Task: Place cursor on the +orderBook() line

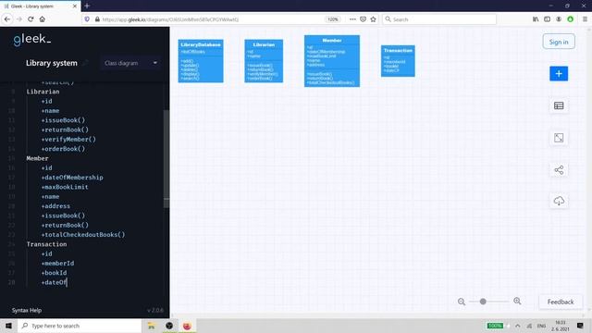Action: [63, 149]
